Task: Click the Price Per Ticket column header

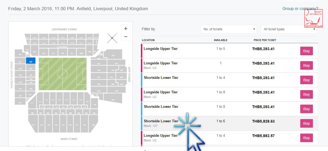Action: (x=264, y=40)
